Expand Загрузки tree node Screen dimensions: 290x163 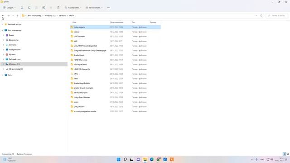3,45
